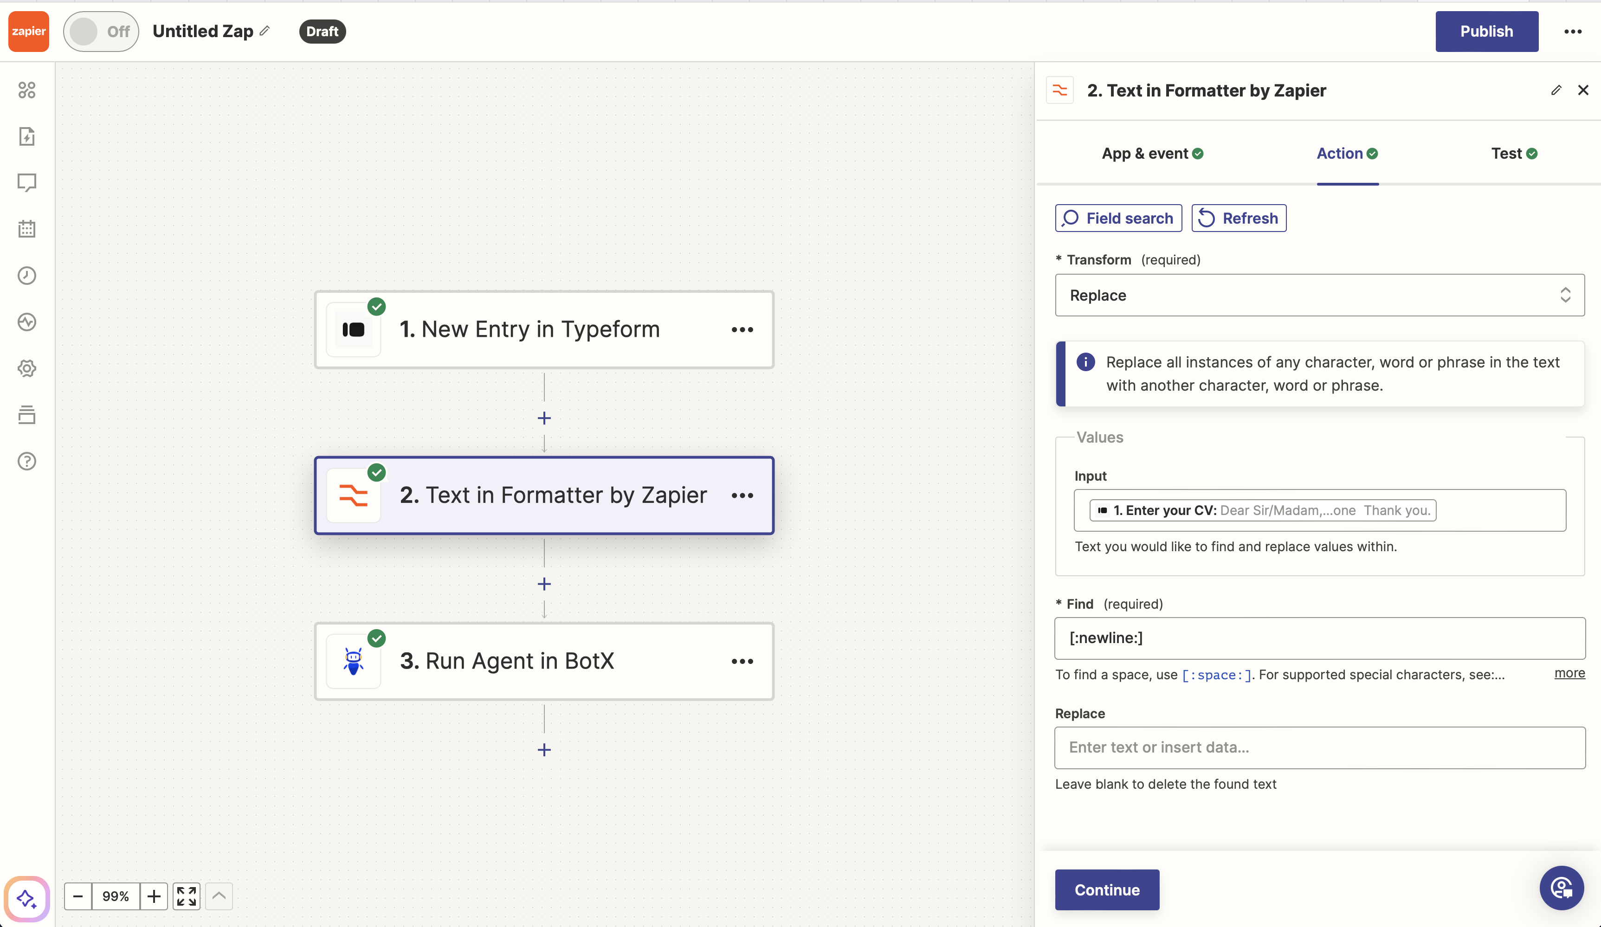Viewport: 1601px width, 927px height.
Task: Open options for the Run Agent in BotX step
Action: point(742,662)
